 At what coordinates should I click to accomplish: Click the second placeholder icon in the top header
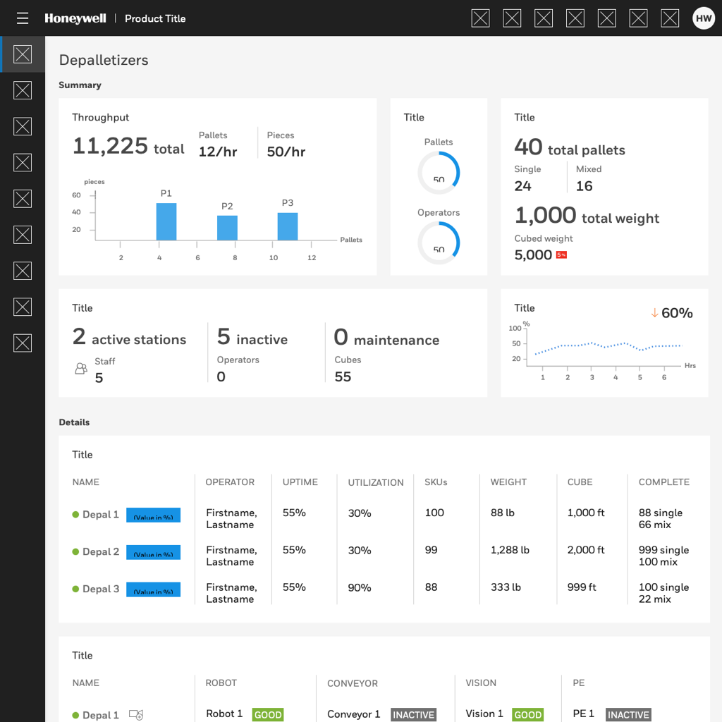(512, 18)
